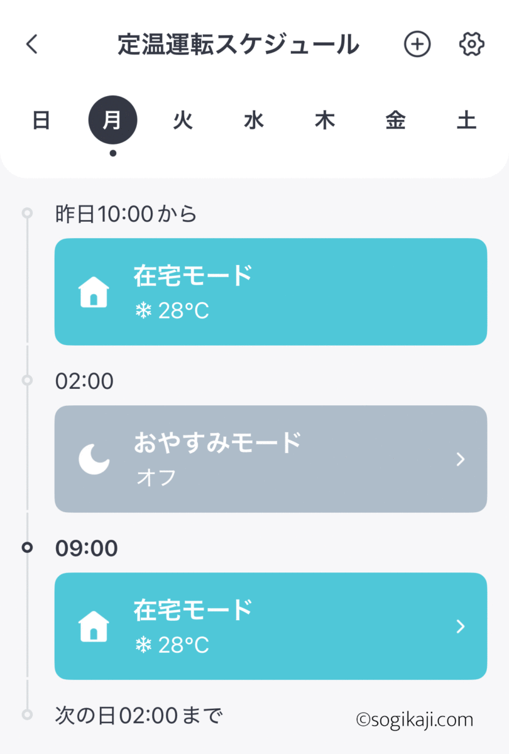The height and width of the screenshot is (754, 509).
Task: Choose Saturday (土) in day selector
Action: tap(466, 121)
